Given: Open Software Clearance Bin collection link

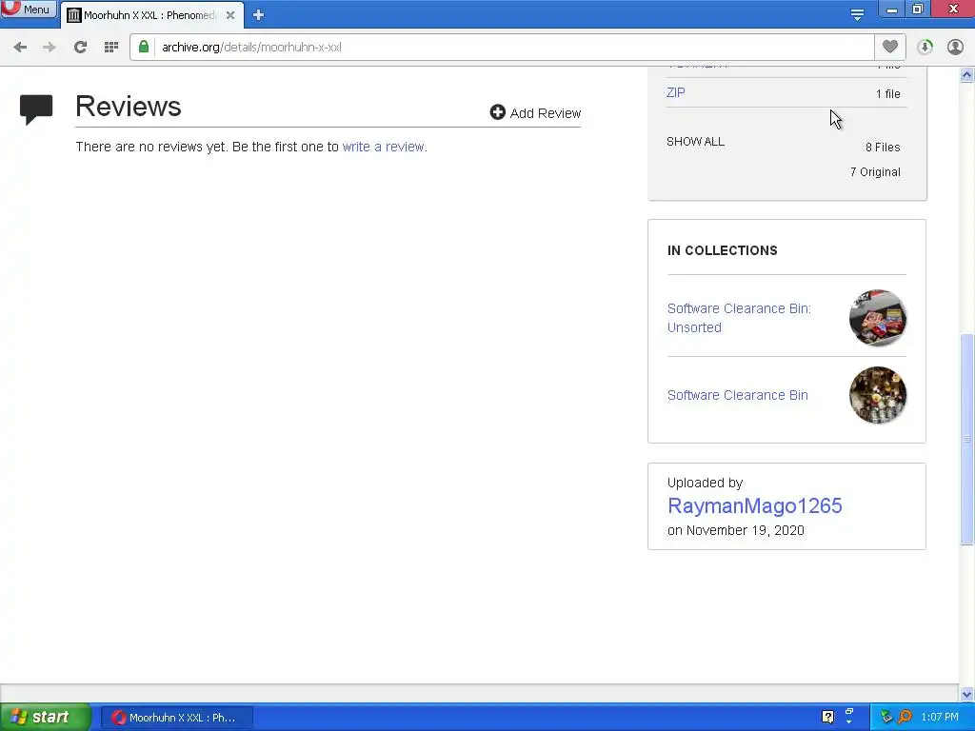Looking at the screenshot, I should coord(738,395).
